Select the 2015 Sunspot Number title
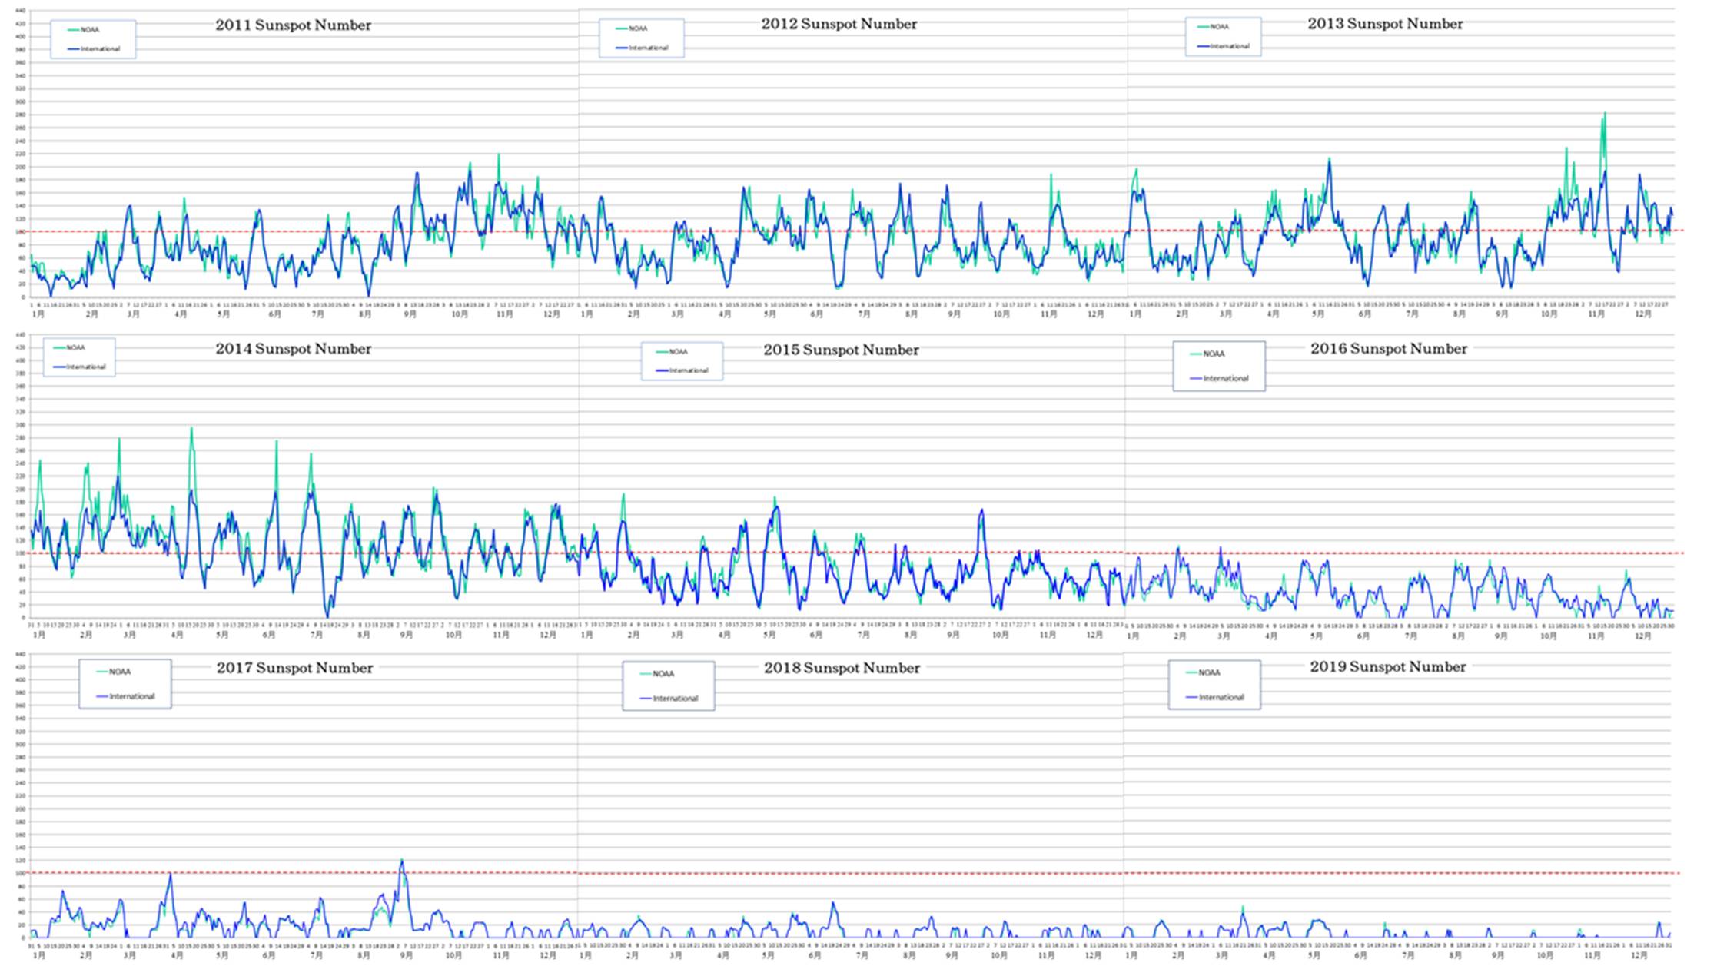 click(x=841, y=350)
